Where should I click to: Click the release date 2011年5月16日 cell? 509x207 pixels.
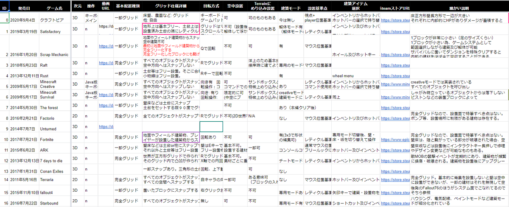pos(24,180)
